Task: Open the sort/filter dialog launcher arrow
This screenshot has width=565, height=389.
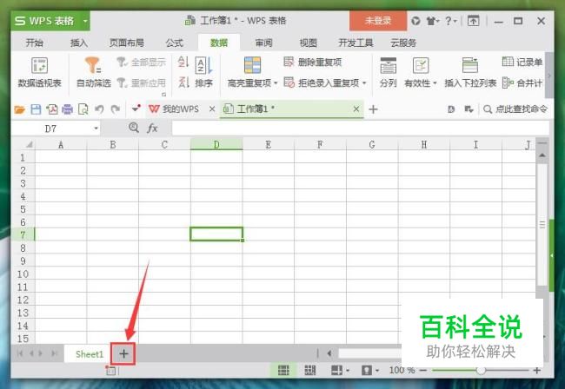Action: [164, 95]
